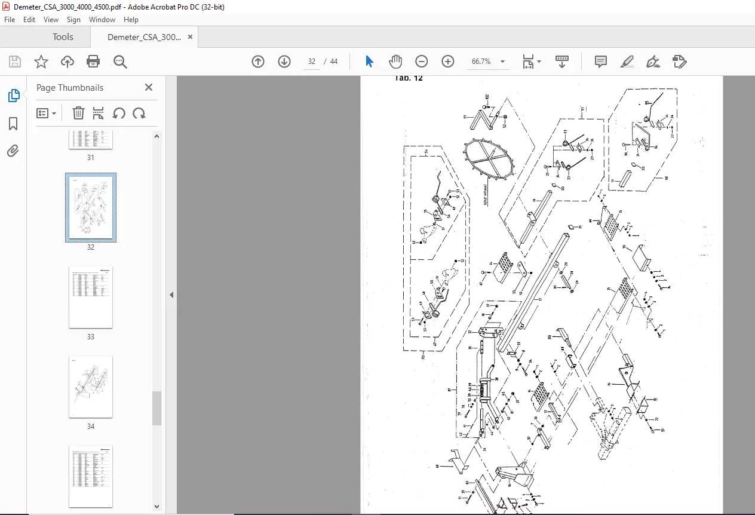Close the Page Thumbnails panel

149,87
